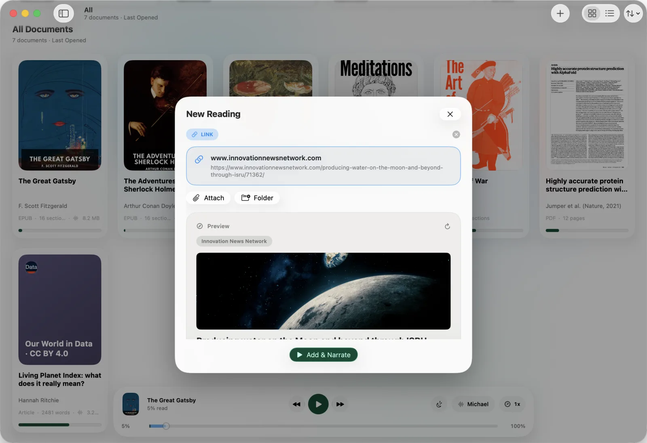Click the Attach file button

(208, 198)
